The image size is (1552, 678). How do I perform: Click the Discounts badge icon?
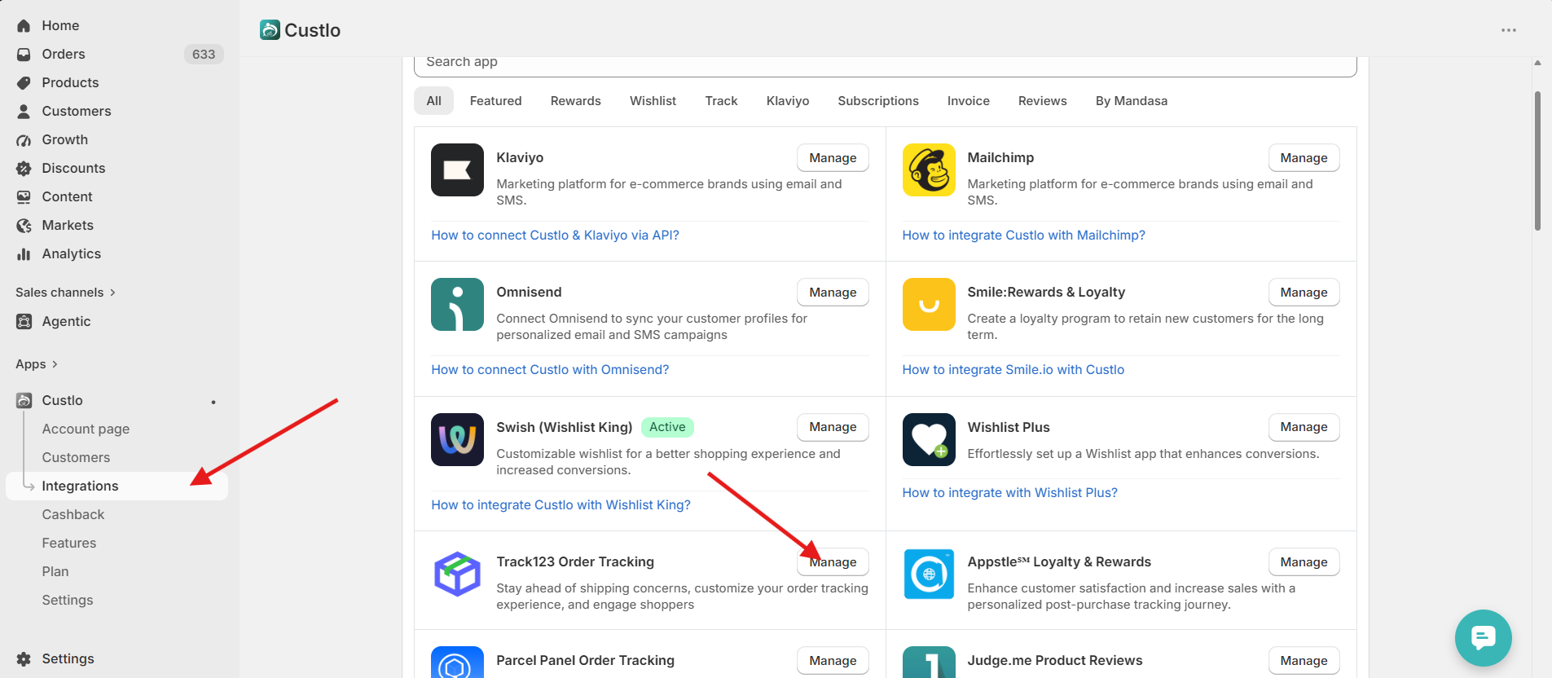point(24,169)
